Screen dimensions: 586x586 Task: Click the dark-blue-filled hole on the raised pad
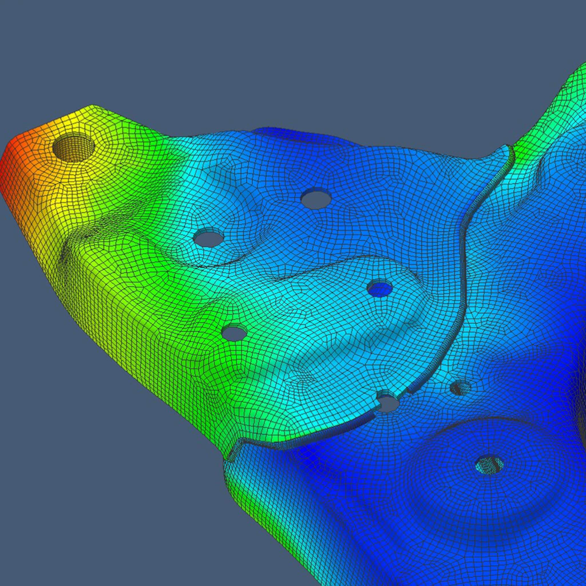pos(380,288)
